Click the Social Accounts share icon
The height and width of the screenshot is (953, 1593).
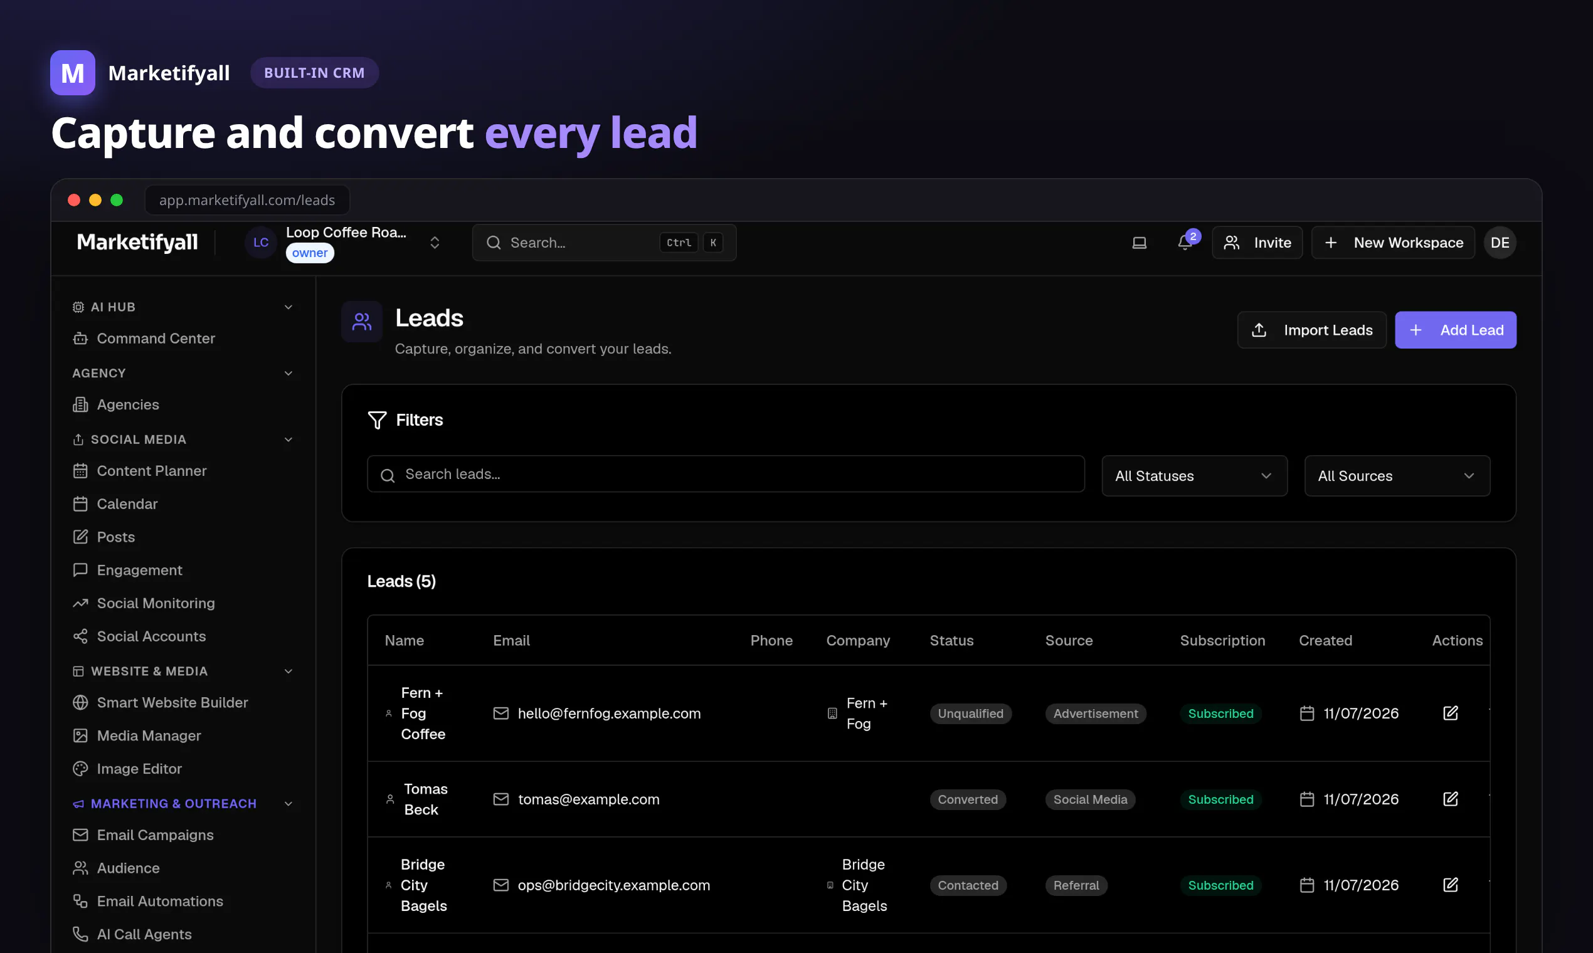pyautogui.click(x=80, y=636)
